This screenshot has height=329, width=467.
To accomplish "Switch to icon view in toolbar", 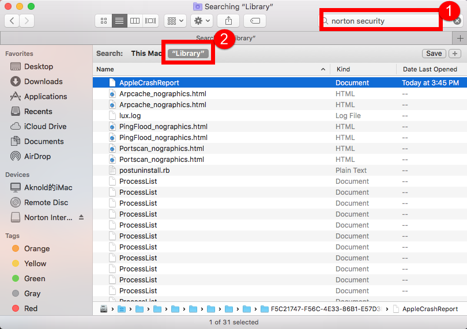I will pos(104,21).
